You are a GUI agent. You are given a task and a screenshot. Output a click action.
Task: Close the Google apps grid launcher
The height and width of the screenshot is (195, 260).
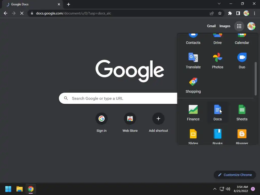point(239,26)
